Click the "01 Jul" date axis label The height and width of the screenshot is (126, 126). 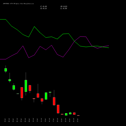pos(5,120)
